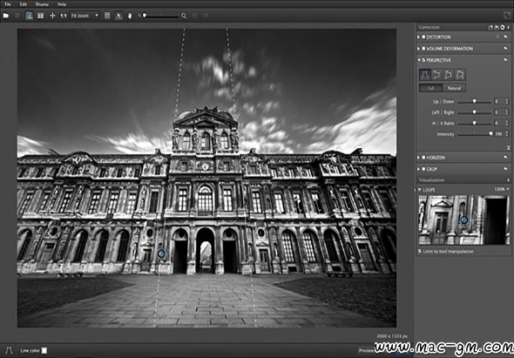Reset the HORIZON correction
Image resolution: width=514 pixels, height=358 pixels.
coord(506,158)
